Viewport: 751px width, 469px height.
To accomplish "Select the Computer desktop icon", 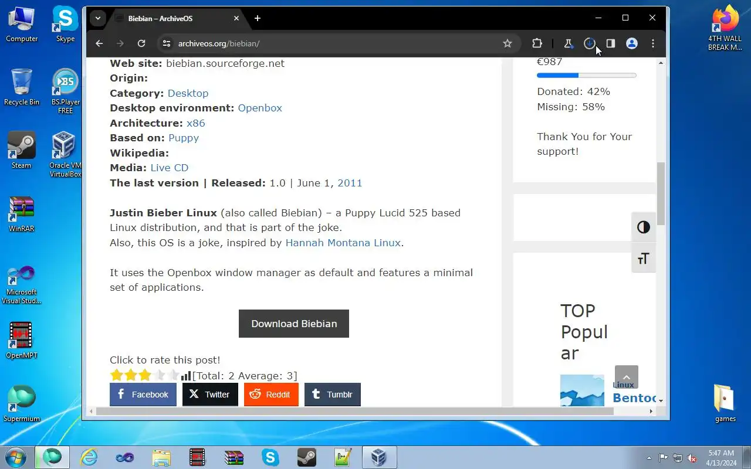I will click(22, 24).
